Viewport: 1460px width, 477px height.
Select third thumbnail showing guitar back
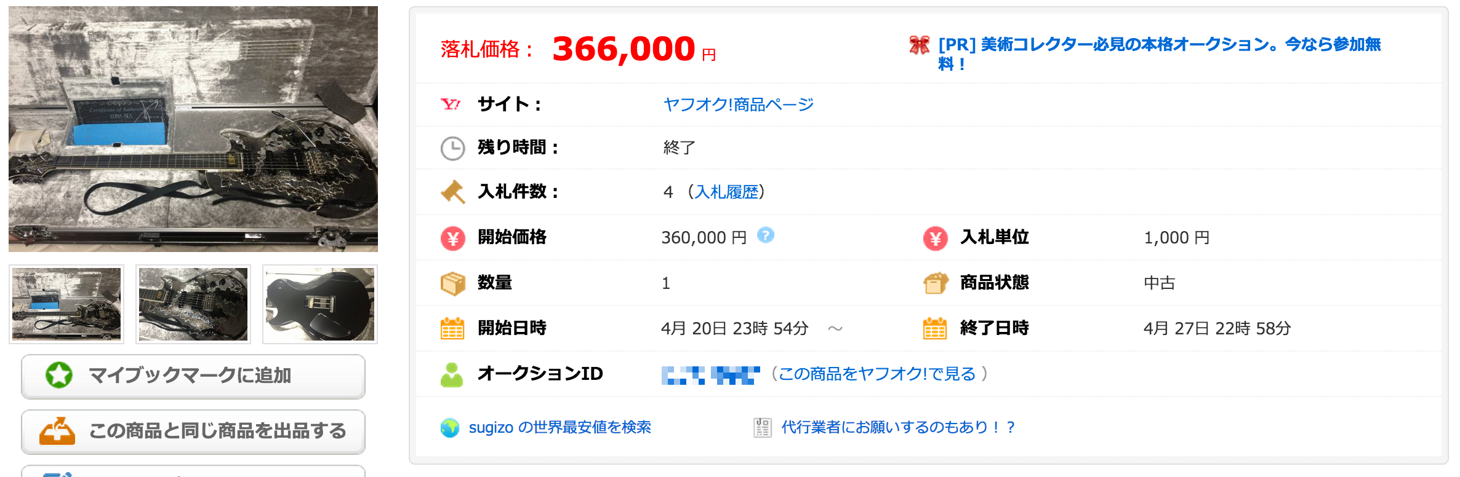(x=319, y=304)
